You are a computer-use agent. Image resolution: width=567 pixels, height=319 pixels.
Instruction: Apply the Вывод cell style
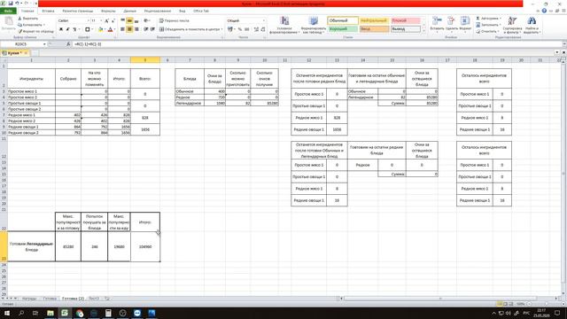406,29
